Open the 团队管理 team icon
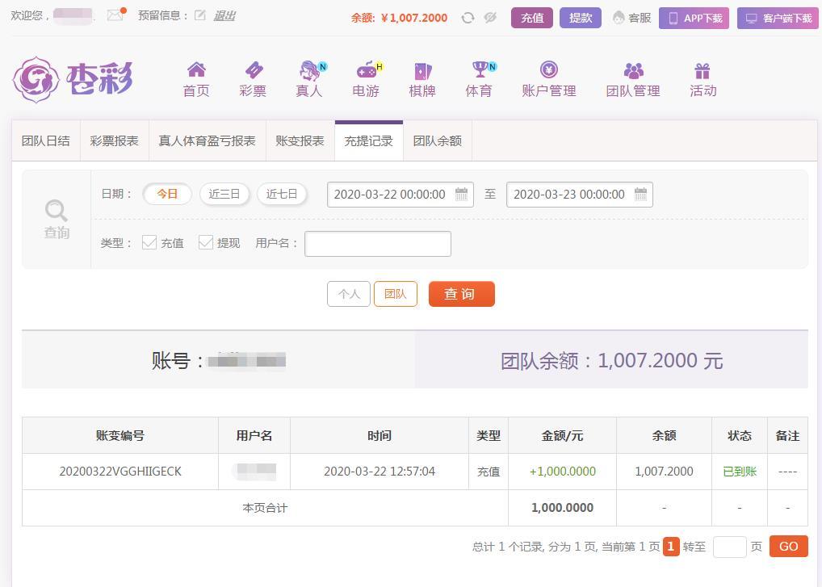This screenshot has width=822, height=587. click(633, 71)
